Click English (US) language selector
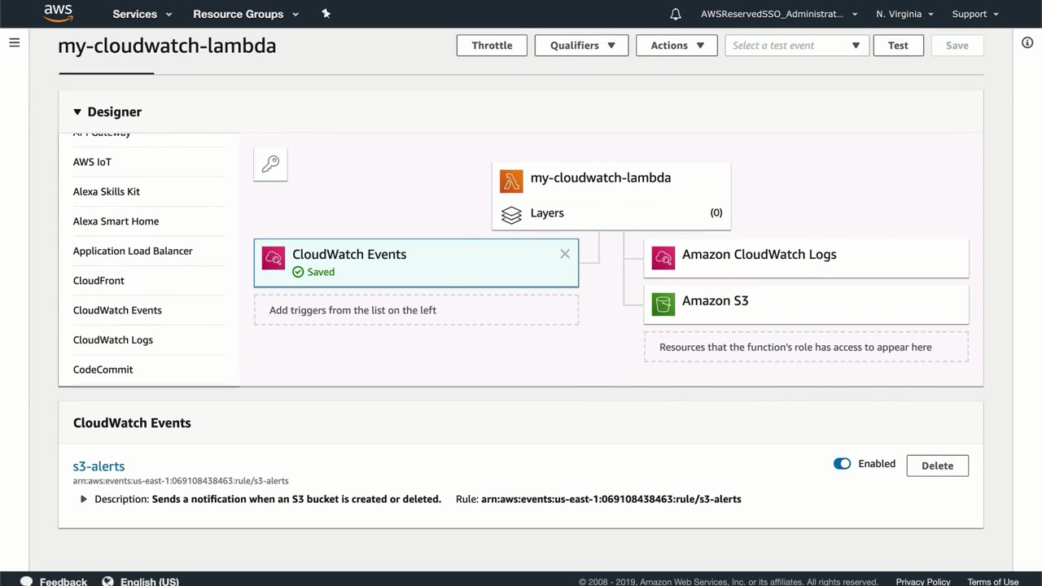1042x586 pixels. 150,582
